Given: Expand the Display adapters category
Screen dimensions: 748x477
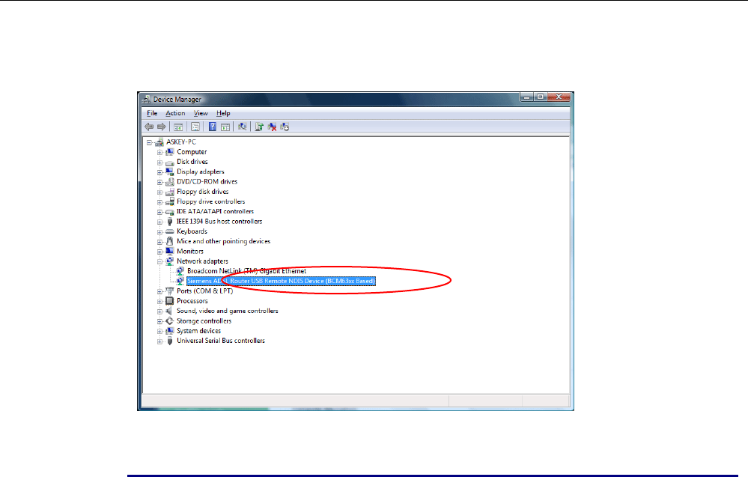Looking at the screenshot, I should (159, 172).
